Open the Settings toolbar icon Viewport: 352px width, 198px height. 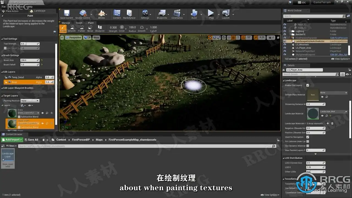[x=145, y=14]
